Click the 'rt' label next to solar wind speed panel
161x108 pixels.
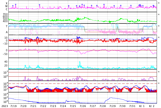[159, 15]
